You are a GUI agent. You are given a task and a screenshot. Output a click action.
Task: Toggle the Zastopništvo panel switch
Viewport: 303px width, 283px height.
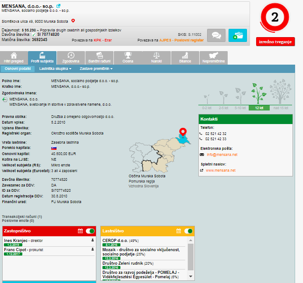coord(90,231)
